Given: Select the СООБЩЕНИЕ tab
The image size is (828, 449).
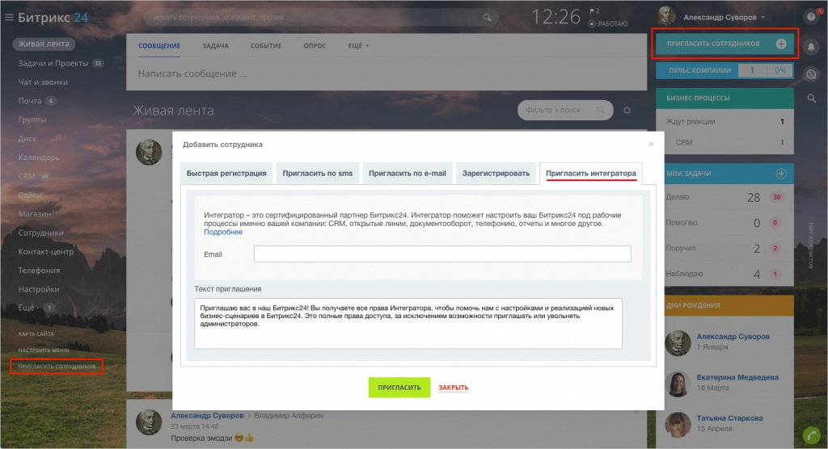Looking at the screenshot, I should (159, 46).
